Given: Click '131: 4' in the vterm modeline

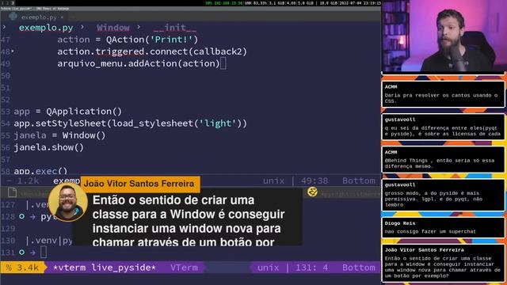Looking at the screenshot, I should [x=311, y=268].
